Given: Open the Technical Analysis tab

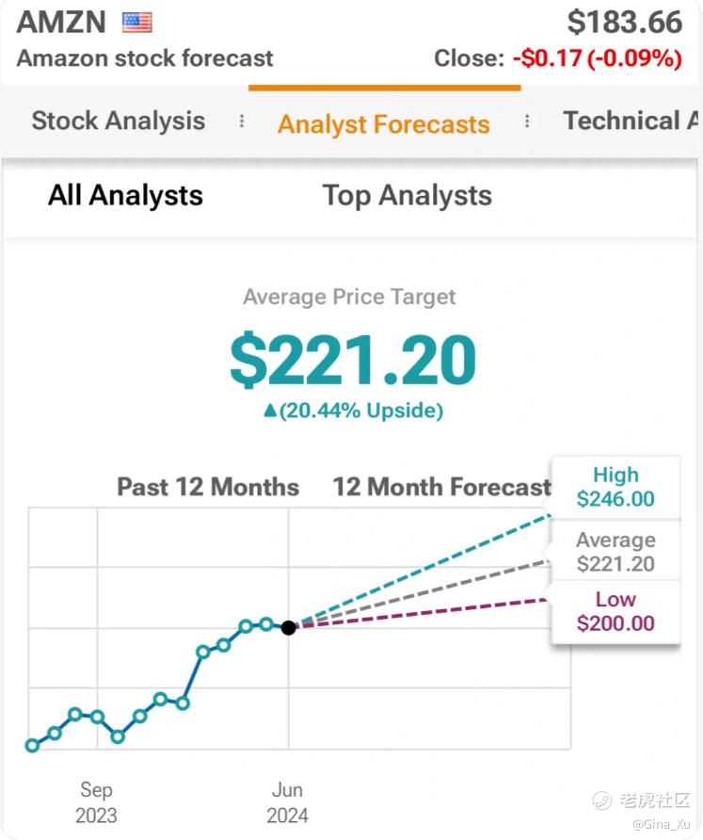Looking at the screenshot, I should [x=631, y=121].
